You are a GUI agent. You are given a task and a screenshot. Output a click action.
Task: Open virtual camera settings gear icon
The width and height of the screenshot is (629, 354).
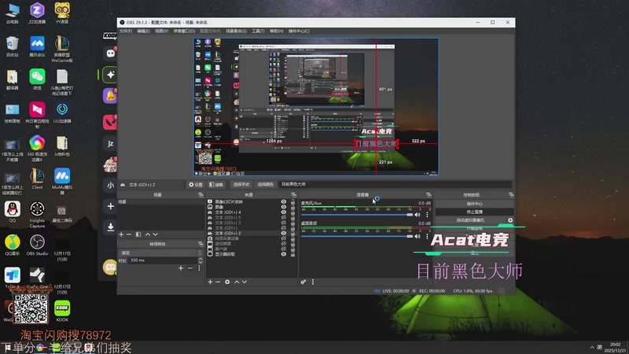coord(510,220)
